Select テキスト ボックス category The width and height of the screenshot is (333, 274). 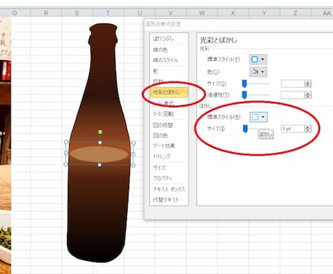pos(169,190)
